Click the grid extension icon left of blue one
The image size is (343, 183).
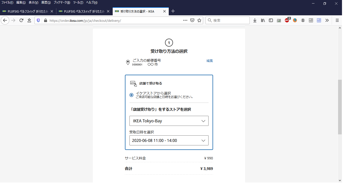tap(311, 21)
